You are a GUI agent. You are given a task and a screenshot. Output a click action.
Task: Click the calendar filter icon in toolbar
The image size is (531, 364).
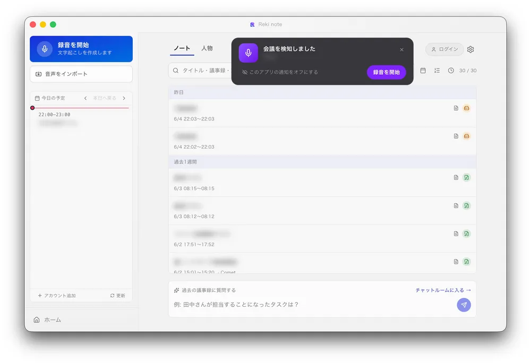point(423,71)
